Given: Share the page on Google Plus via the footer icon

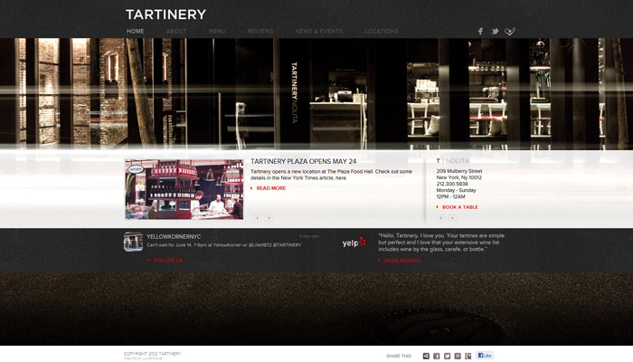Looking at the screenshot, I should pos(468,356).
